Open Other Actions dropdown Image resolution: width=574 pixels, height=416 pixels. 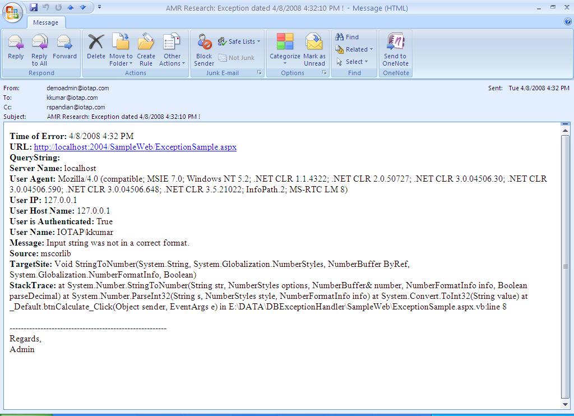pyautogui.click(x=172, y=50)
